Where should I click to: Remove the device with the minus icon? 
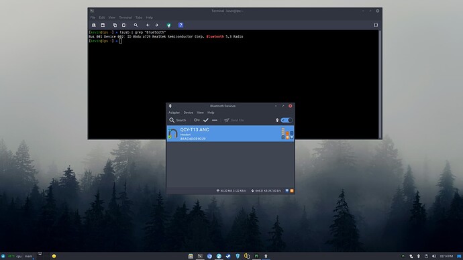click(215, 120)
